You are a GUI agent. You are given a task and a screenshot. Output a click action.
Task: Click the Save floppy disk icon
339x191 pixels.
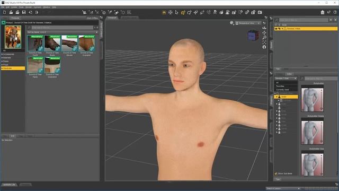click(24, 12)
